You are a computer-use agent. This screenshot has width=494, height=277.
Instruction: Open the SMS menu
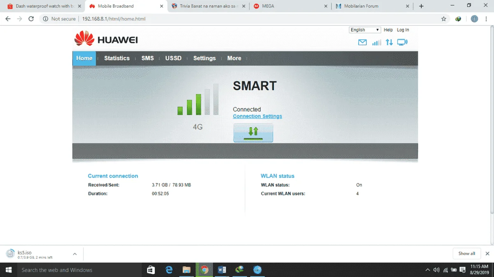pos(147,58)
